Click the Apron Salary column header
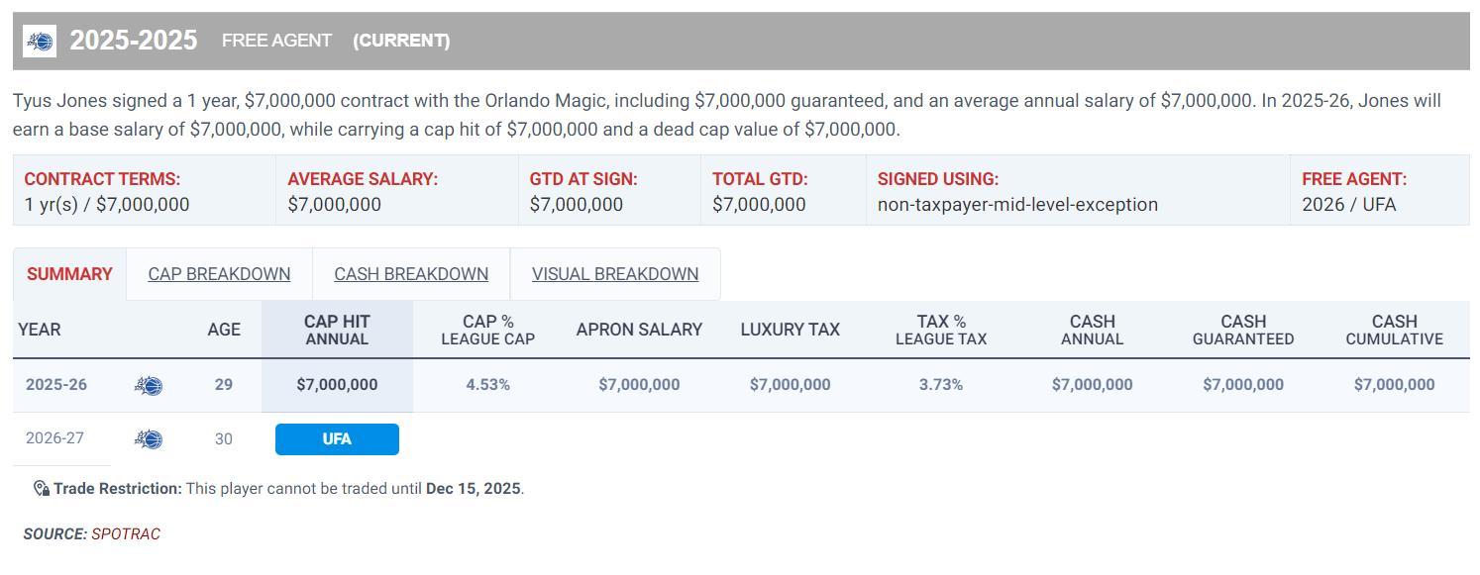 (x=639, y=330)
